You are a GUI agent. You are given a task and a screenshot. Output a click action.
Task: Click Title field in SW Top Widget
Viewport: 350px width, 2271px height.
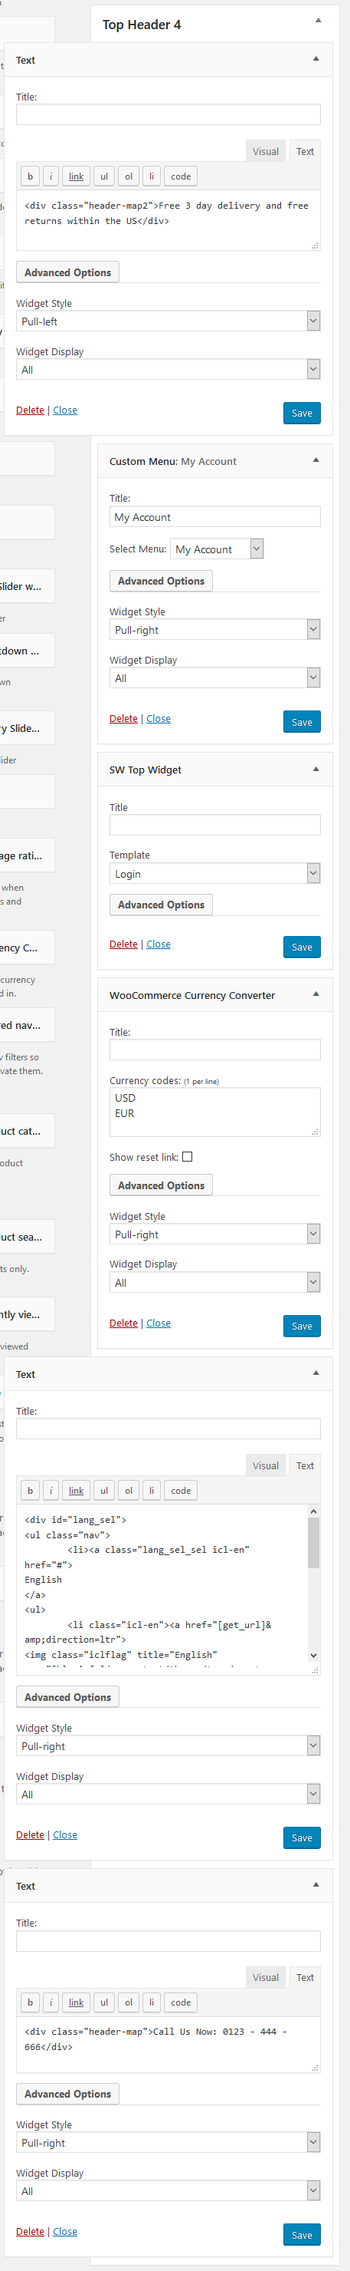click(x=214, y=826)
